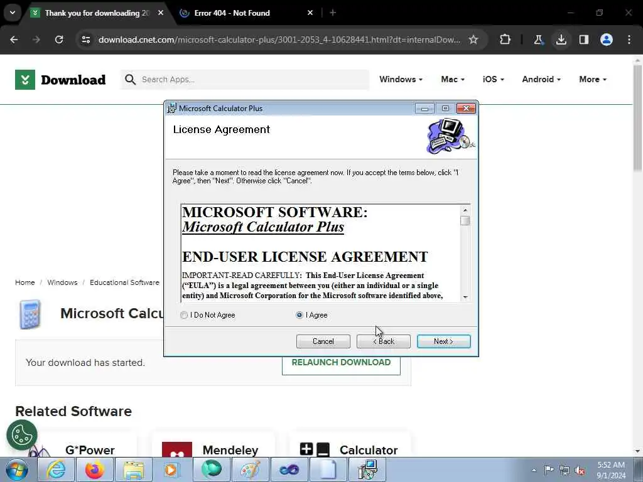
Task: Select the I Do Not Agree option
Action: click(x=184, y=315)
